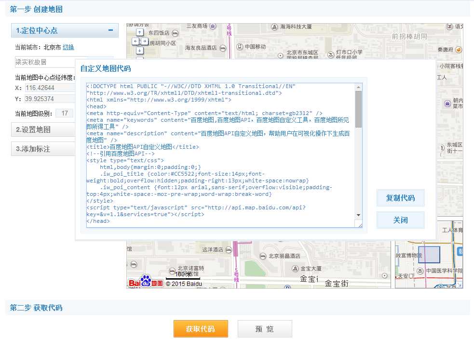The image size is (474, 348).
Task: Click 东四饭店 hotel icon on map
Action: click(x=175, y=33)
